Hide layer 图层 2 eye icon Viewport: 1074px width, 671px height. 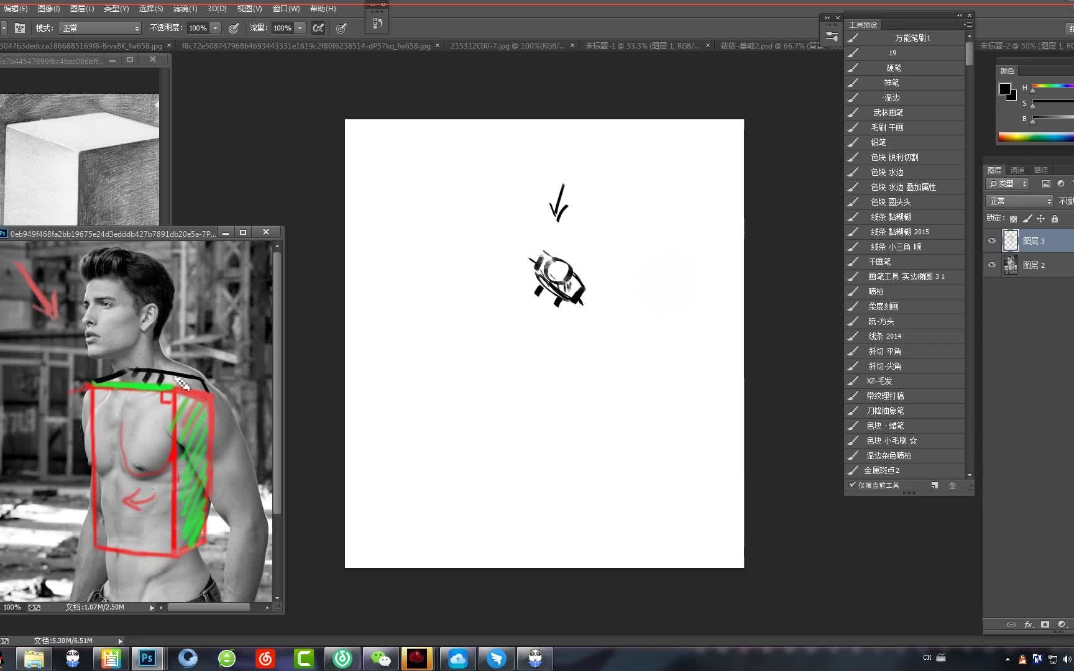[992, 265]
